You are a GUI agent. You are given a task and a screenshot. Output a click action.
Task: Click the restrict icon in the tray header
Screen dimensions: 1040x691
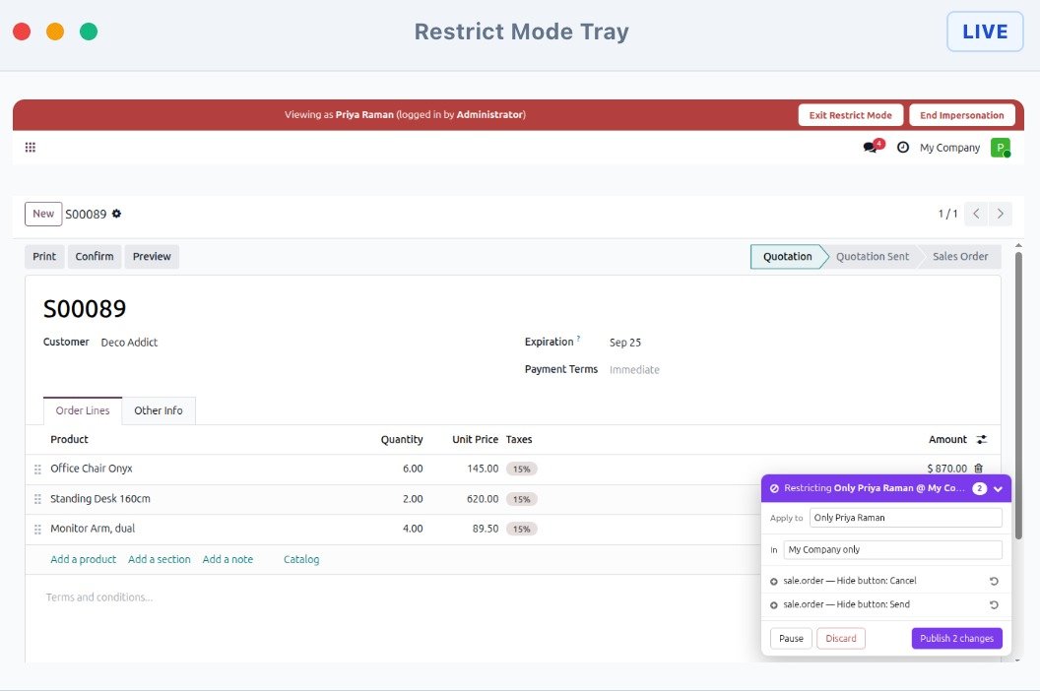point(774,488)
